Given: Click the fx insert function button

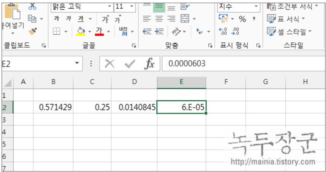Looking at the screenshot, I should coord(149,63).
